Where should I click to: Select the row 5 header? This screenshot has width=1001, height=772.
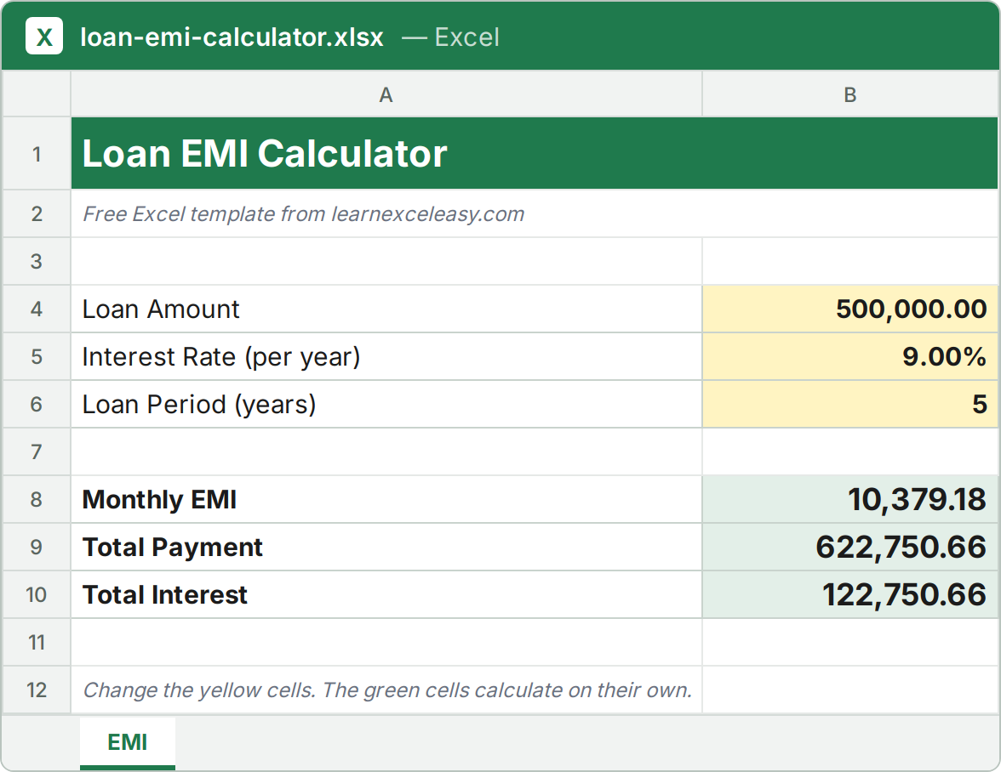pos(37,356)
